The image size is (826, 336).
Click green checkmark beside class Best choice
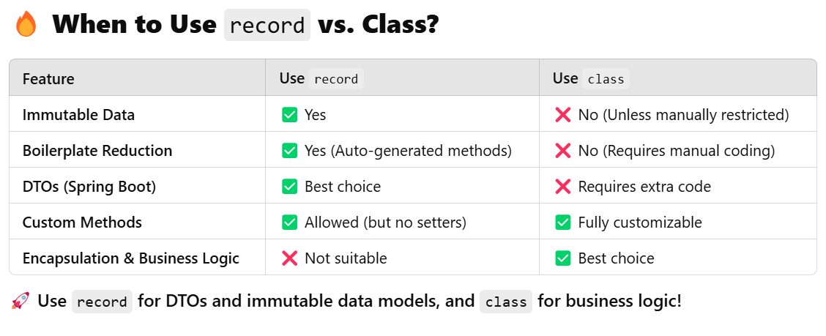click(x=562, y=258)
